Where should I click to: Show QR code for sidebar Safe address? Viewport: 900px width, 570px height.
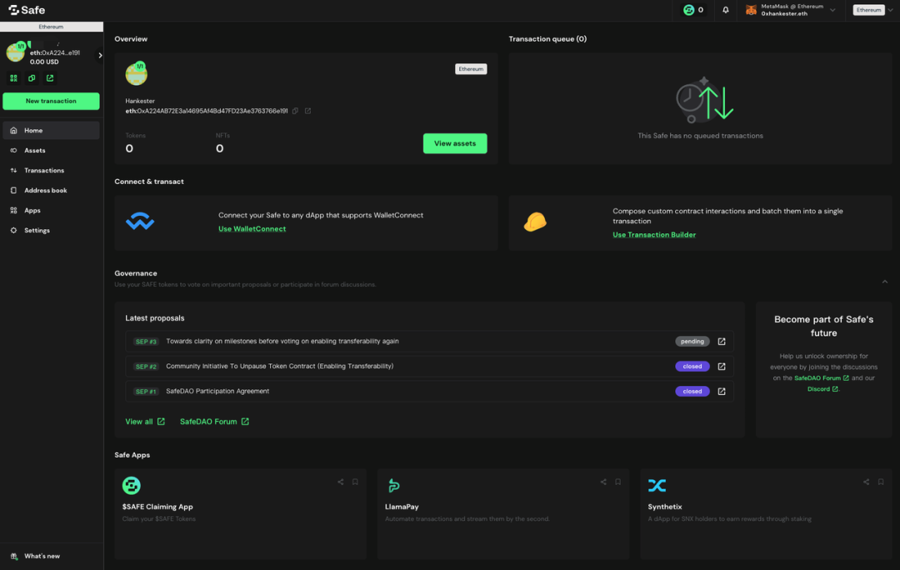coord(13,78)
